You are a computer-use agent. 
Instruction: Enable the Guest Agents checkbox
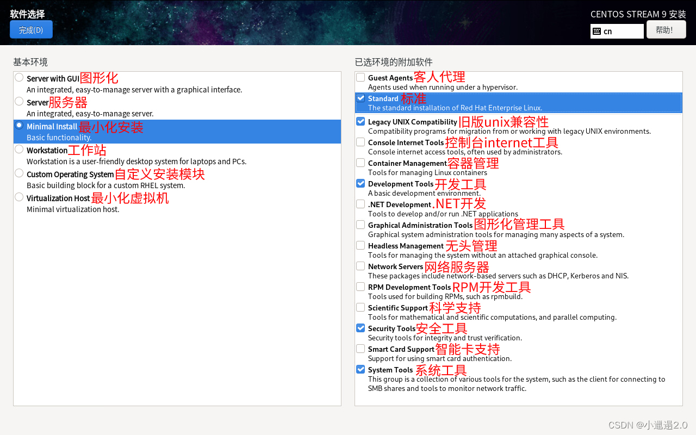click(x=360, y=77)
